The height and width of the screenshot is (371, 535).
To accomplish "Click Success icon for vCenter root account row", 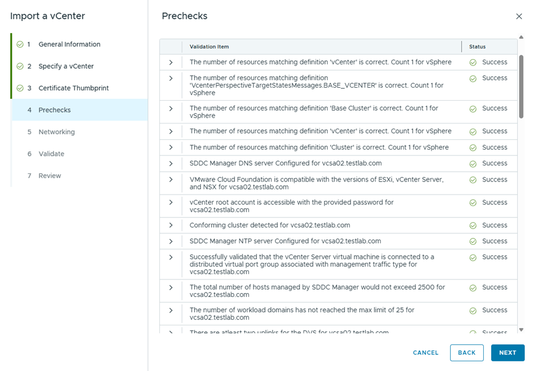I will pos(473,203).
